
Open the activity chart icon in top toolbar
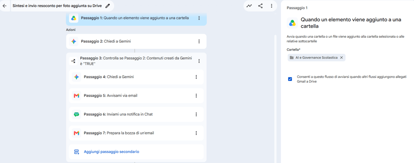tap(249, 6)
